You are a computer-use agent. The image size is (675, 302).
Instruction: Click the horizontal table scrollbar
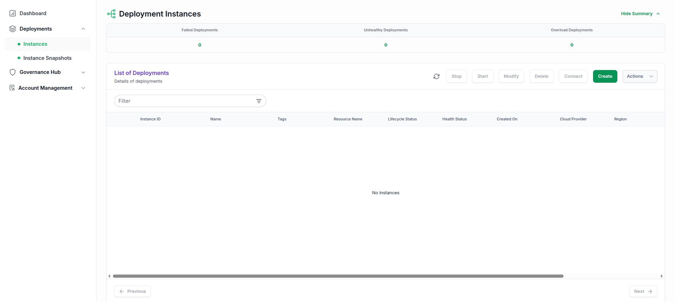[x=338, y=276]
